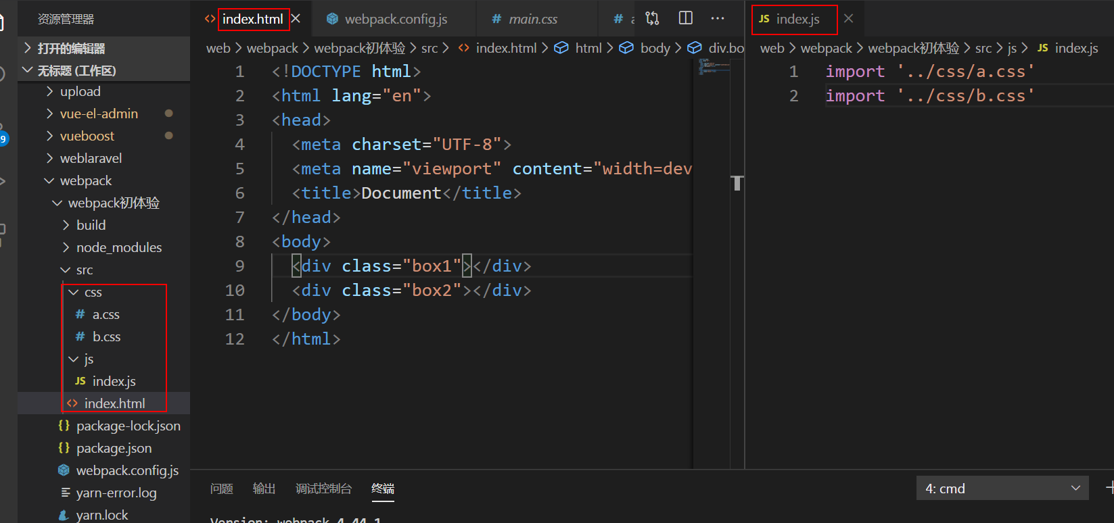Click the body breadcrumb in the path

[654, 48]
